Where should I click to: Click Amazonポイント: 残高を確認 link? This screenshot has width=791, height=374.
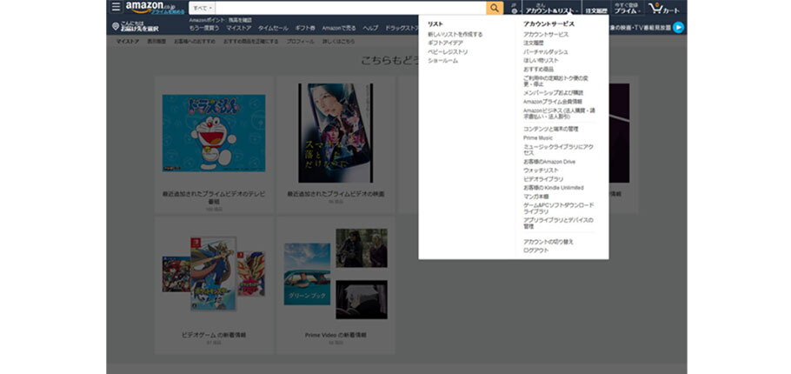[x=220, y=20]
